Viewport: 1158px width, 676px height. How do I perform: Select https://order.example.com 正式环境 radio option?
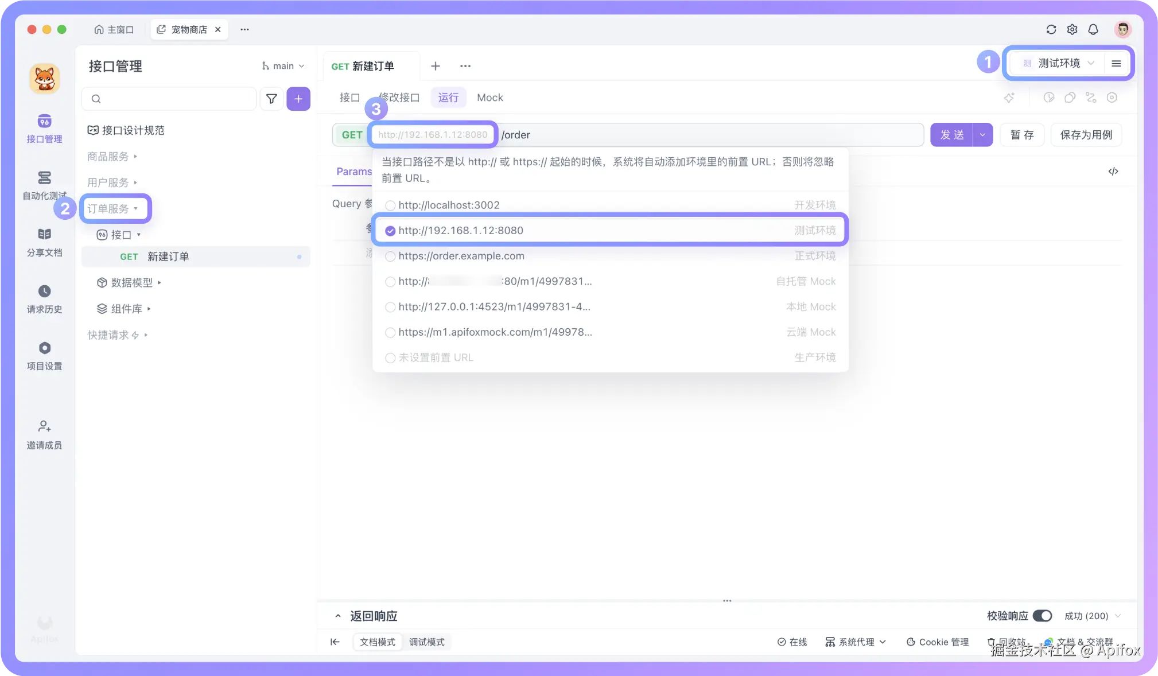click(390, 257)
